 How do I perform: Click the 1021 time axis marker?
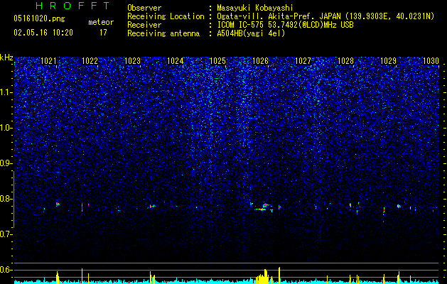(48, 60)
